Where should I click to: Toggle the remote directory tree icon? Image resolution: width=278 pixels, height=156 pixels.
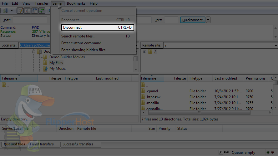(35, 11)
